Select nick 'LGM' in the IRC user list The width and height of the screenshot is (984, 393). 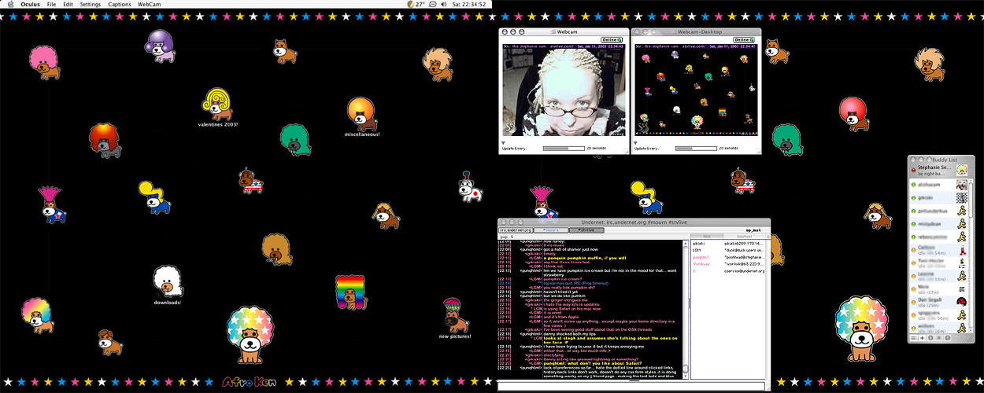coord(697,250)
